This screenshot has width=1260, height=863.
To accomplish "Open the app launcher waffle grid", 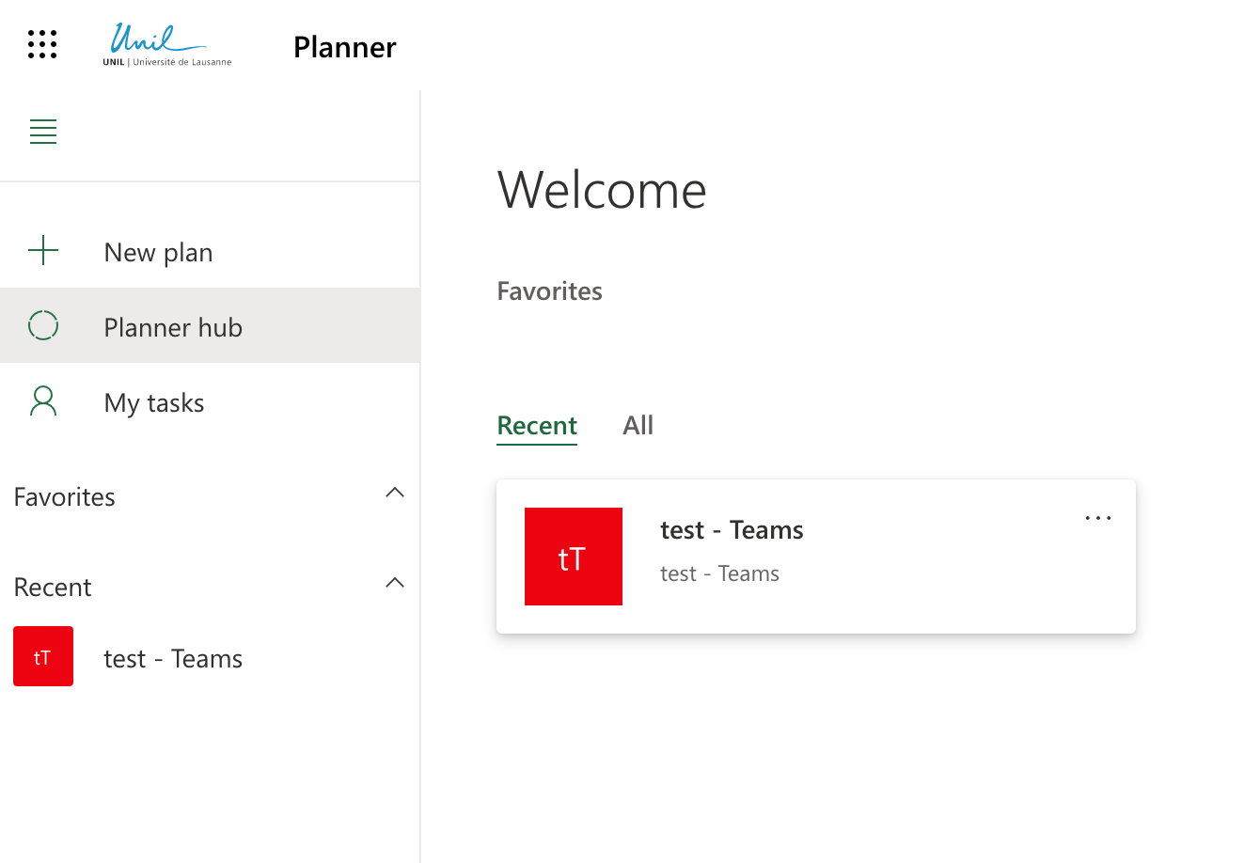I will [42, 44].
